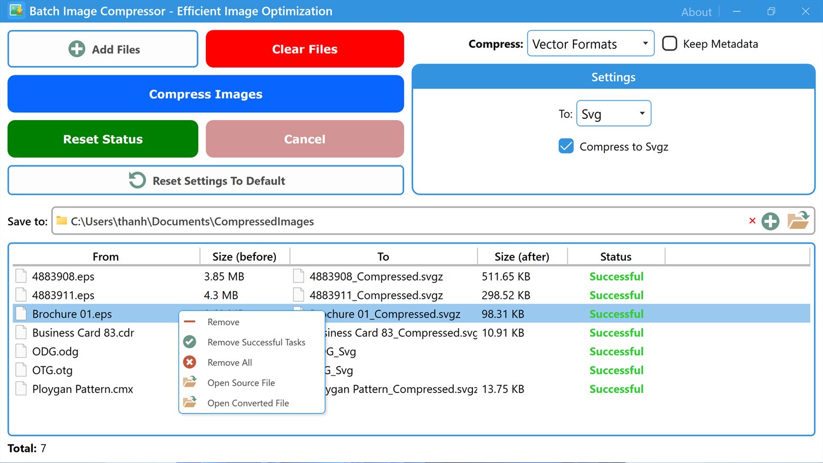Click 4883911_Compressed.svgz output name
The height and width of the screenshot is (463, 823).
click(376, 295)
